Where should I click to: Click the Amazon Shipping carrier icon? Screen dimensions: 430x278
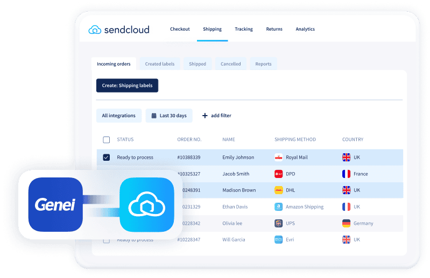tap(278, 207)
